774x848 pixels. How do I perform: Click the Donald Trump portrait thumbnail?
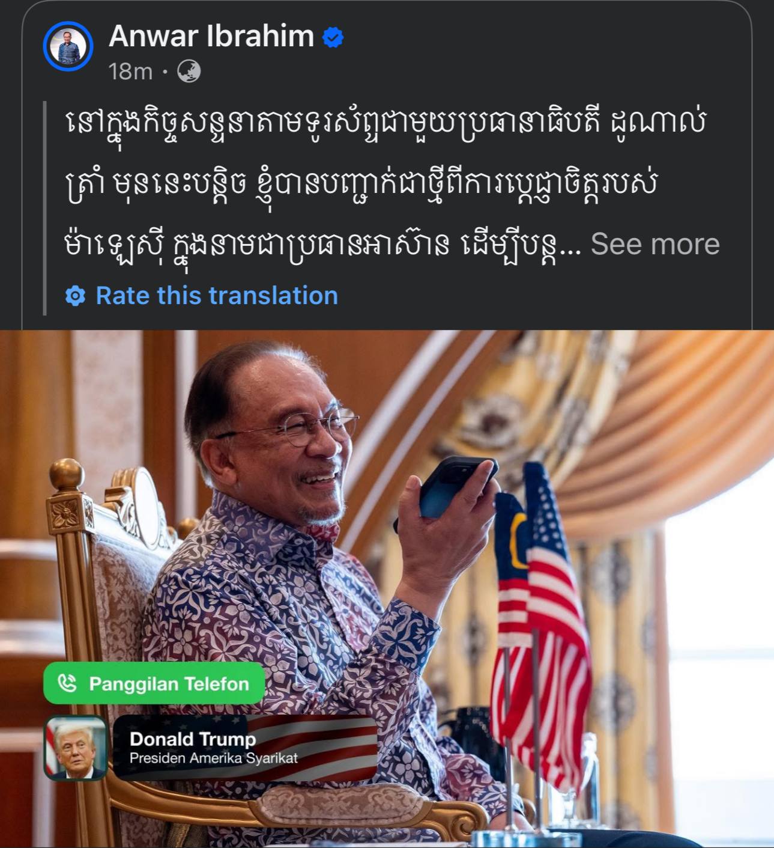[76, 748]
